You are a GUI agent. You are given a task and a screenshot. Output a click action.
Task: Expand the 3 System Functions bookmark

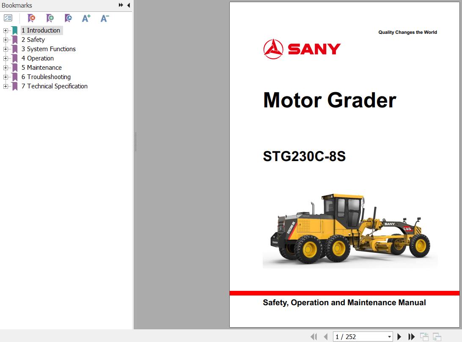tap(5, 49)
